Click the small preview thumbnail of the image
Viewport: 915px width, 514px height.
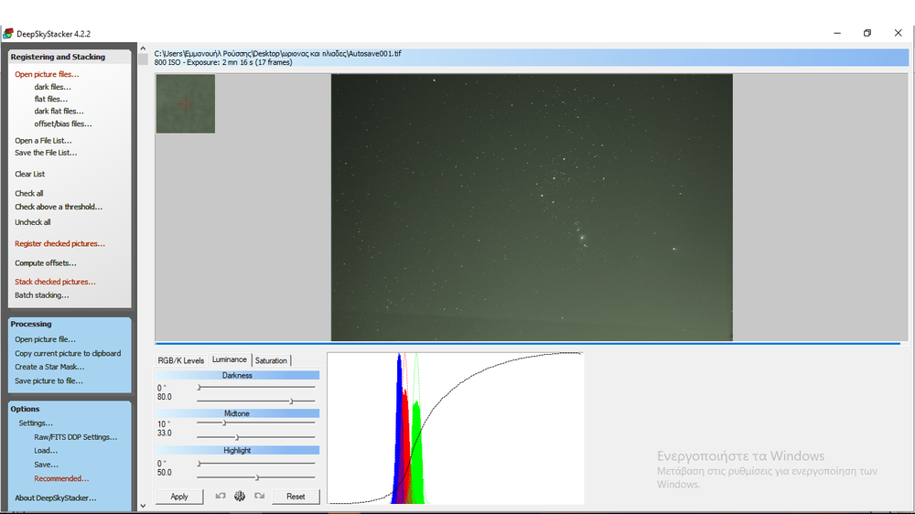[x=186, y=103]
